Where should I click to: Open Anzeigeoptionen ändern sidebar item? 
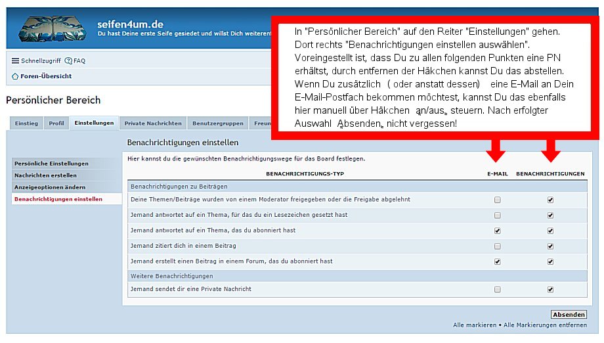coord(50,187)
